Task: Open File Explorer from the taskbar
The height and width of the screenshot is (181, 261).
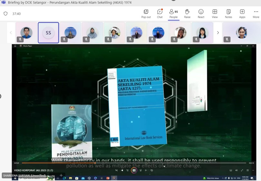Action: [x=71, y=178]
